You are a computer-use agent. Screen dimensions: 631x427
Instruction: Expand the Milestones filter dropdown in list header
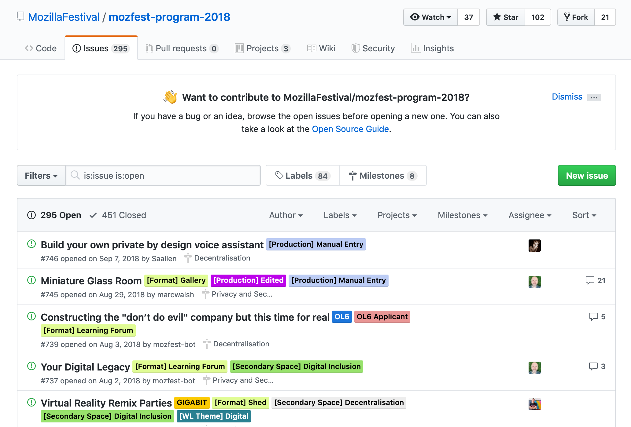[463, 215]
